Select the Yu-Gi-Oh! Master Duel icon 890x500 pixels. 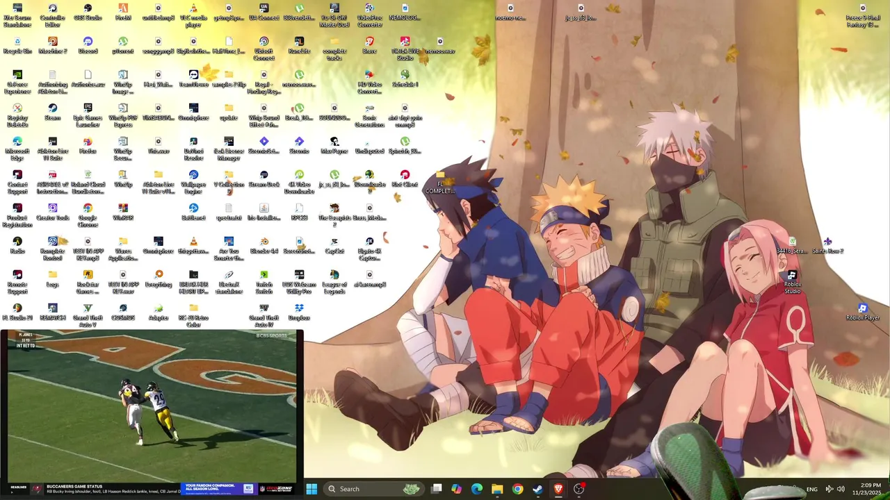334,15
